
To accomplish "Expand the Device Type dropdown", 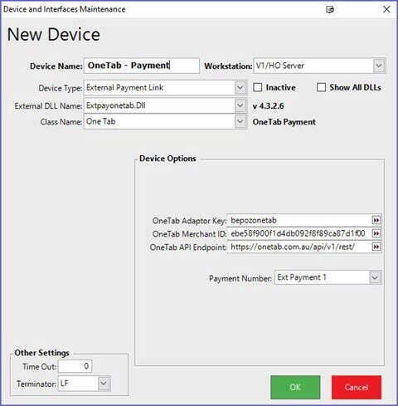I will 240,88.
